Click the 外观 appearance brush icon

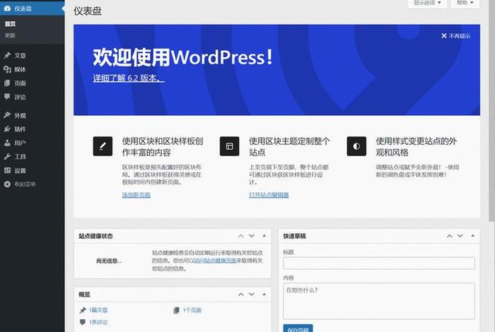coord(7,115)
